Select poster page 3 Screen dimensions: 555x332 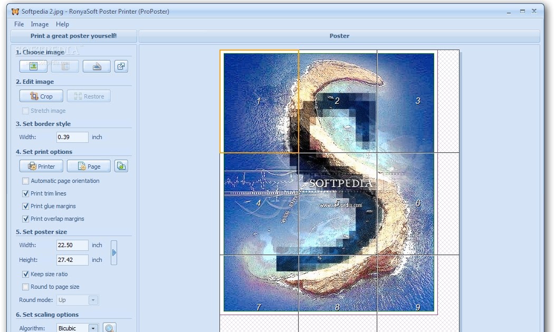pos(418,101)
